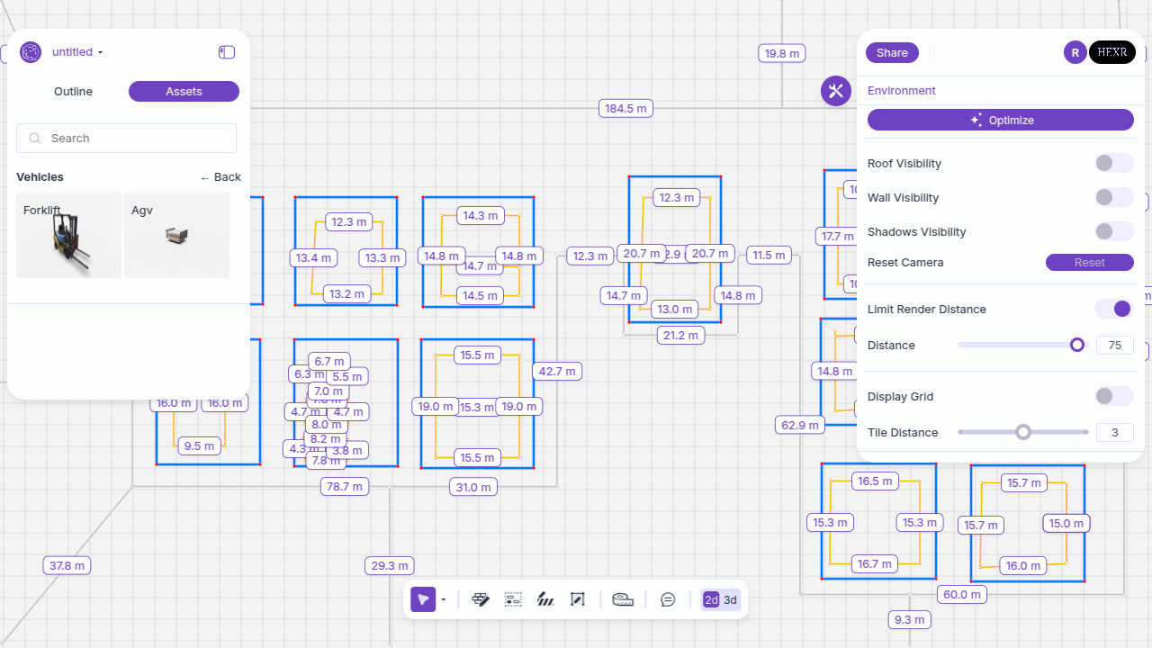The image size is (1152, 648).
Task: Click the wrench tools round button
Action: point(835,91)
